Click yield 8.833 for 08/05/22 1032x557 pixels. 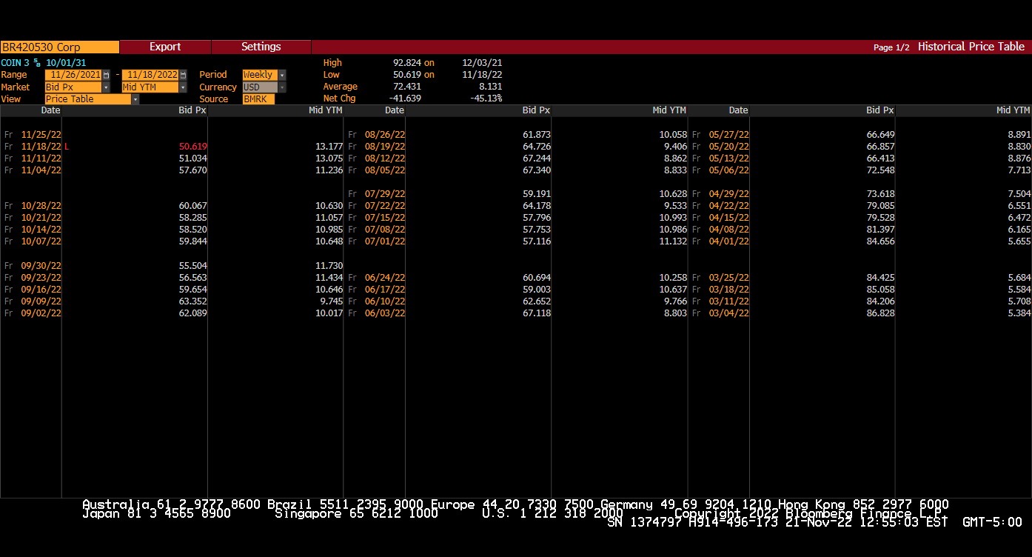pyautogui.click(x=674, y=170)
